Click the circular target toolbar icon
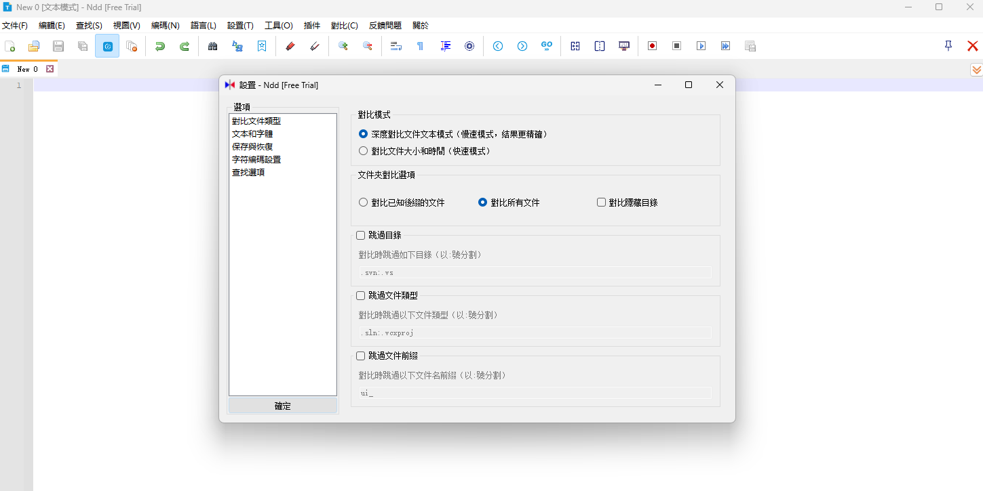 click(469, 46)
